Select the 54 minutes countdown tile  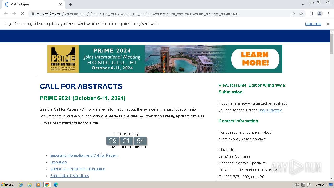(140, 141)
